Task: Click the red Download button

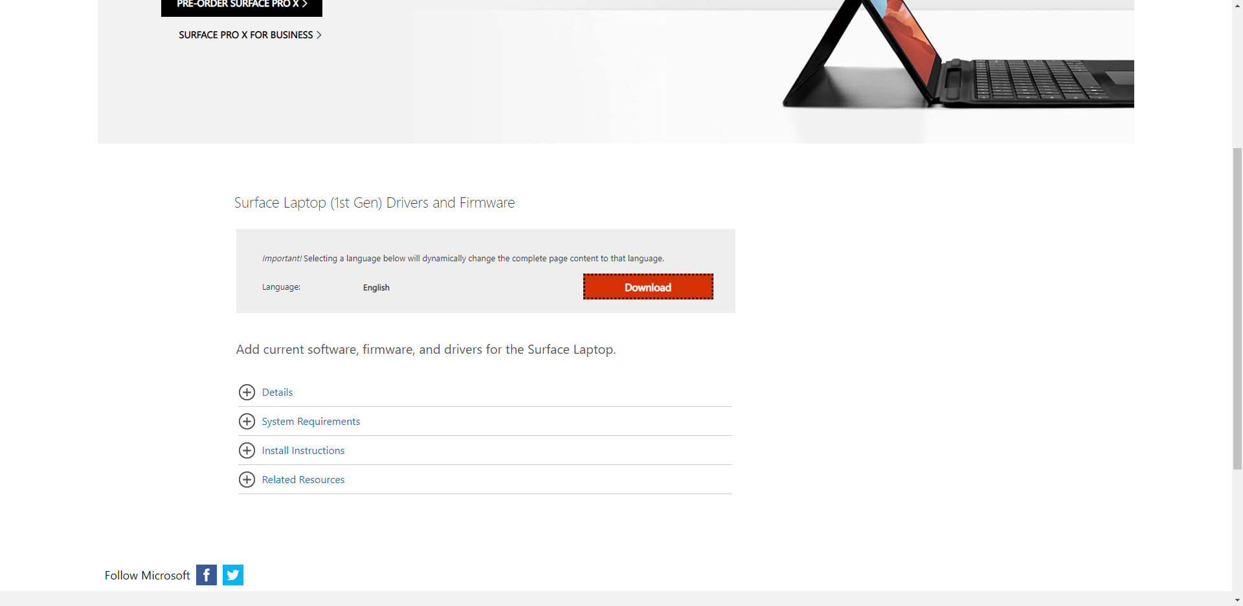Action: click(648, 287)
